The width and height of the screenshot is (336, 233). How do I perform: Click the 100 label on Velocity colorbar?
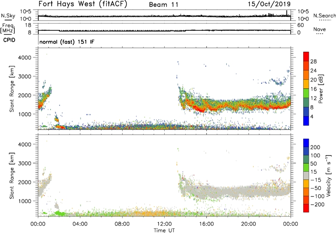[x=315, y=155]
